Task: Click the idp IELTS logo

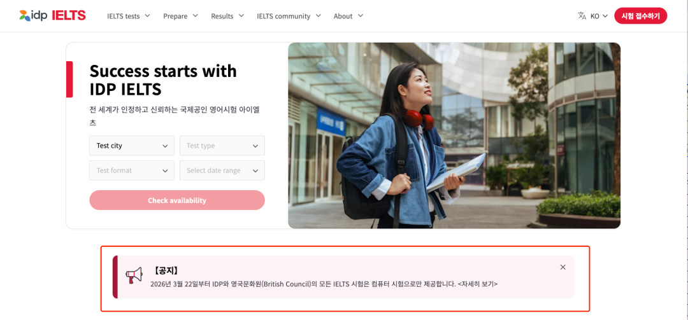Action: click(x=53, y=15)
